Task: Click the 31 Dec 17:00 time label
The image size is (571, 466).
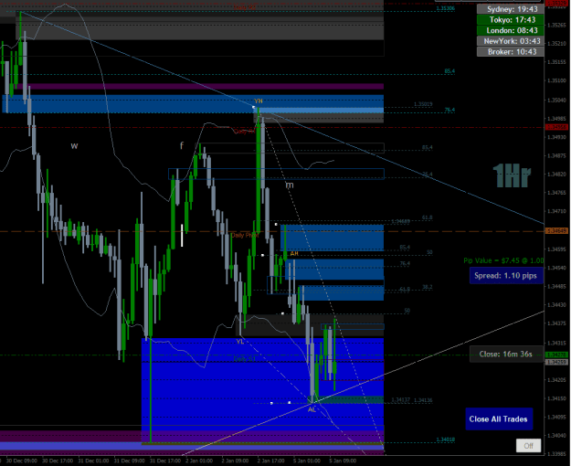Action: tap(165, 461)
